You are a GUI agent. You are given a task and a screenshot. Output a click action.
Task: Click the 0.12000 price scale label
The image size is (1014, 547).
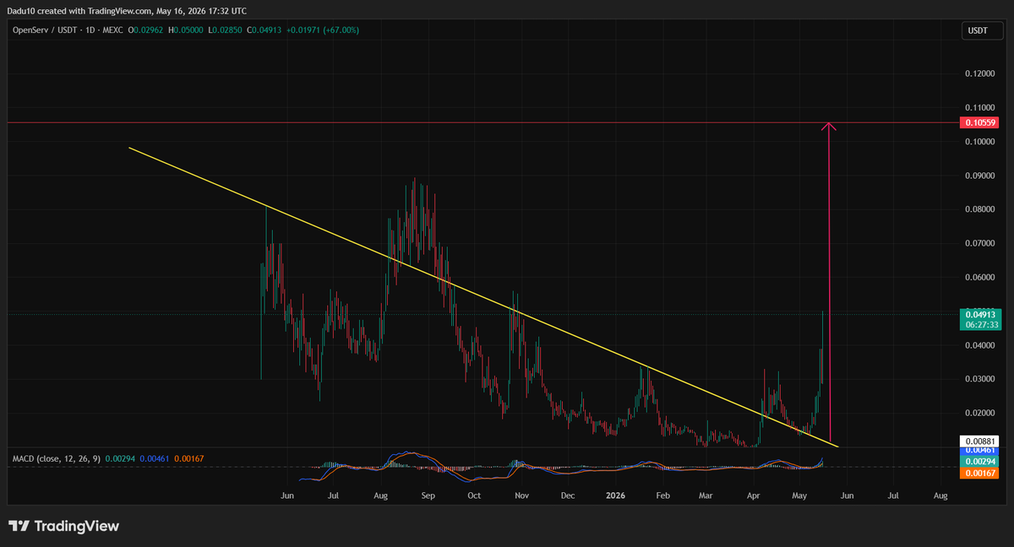click(x=980, y=74)
